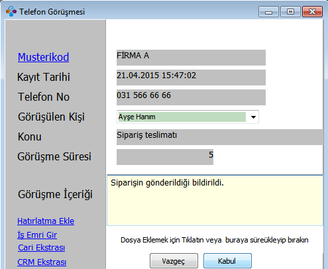328x269 pixels.
Task: Select the Ayşe Hanım combo box field
Action: point(188,117)
